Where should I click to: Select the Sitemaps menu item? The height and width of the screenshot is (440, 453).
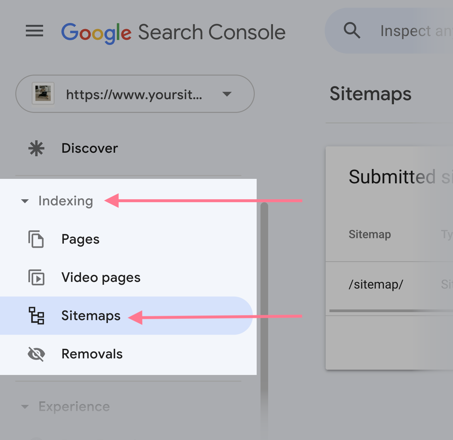[x=91, y=316]
